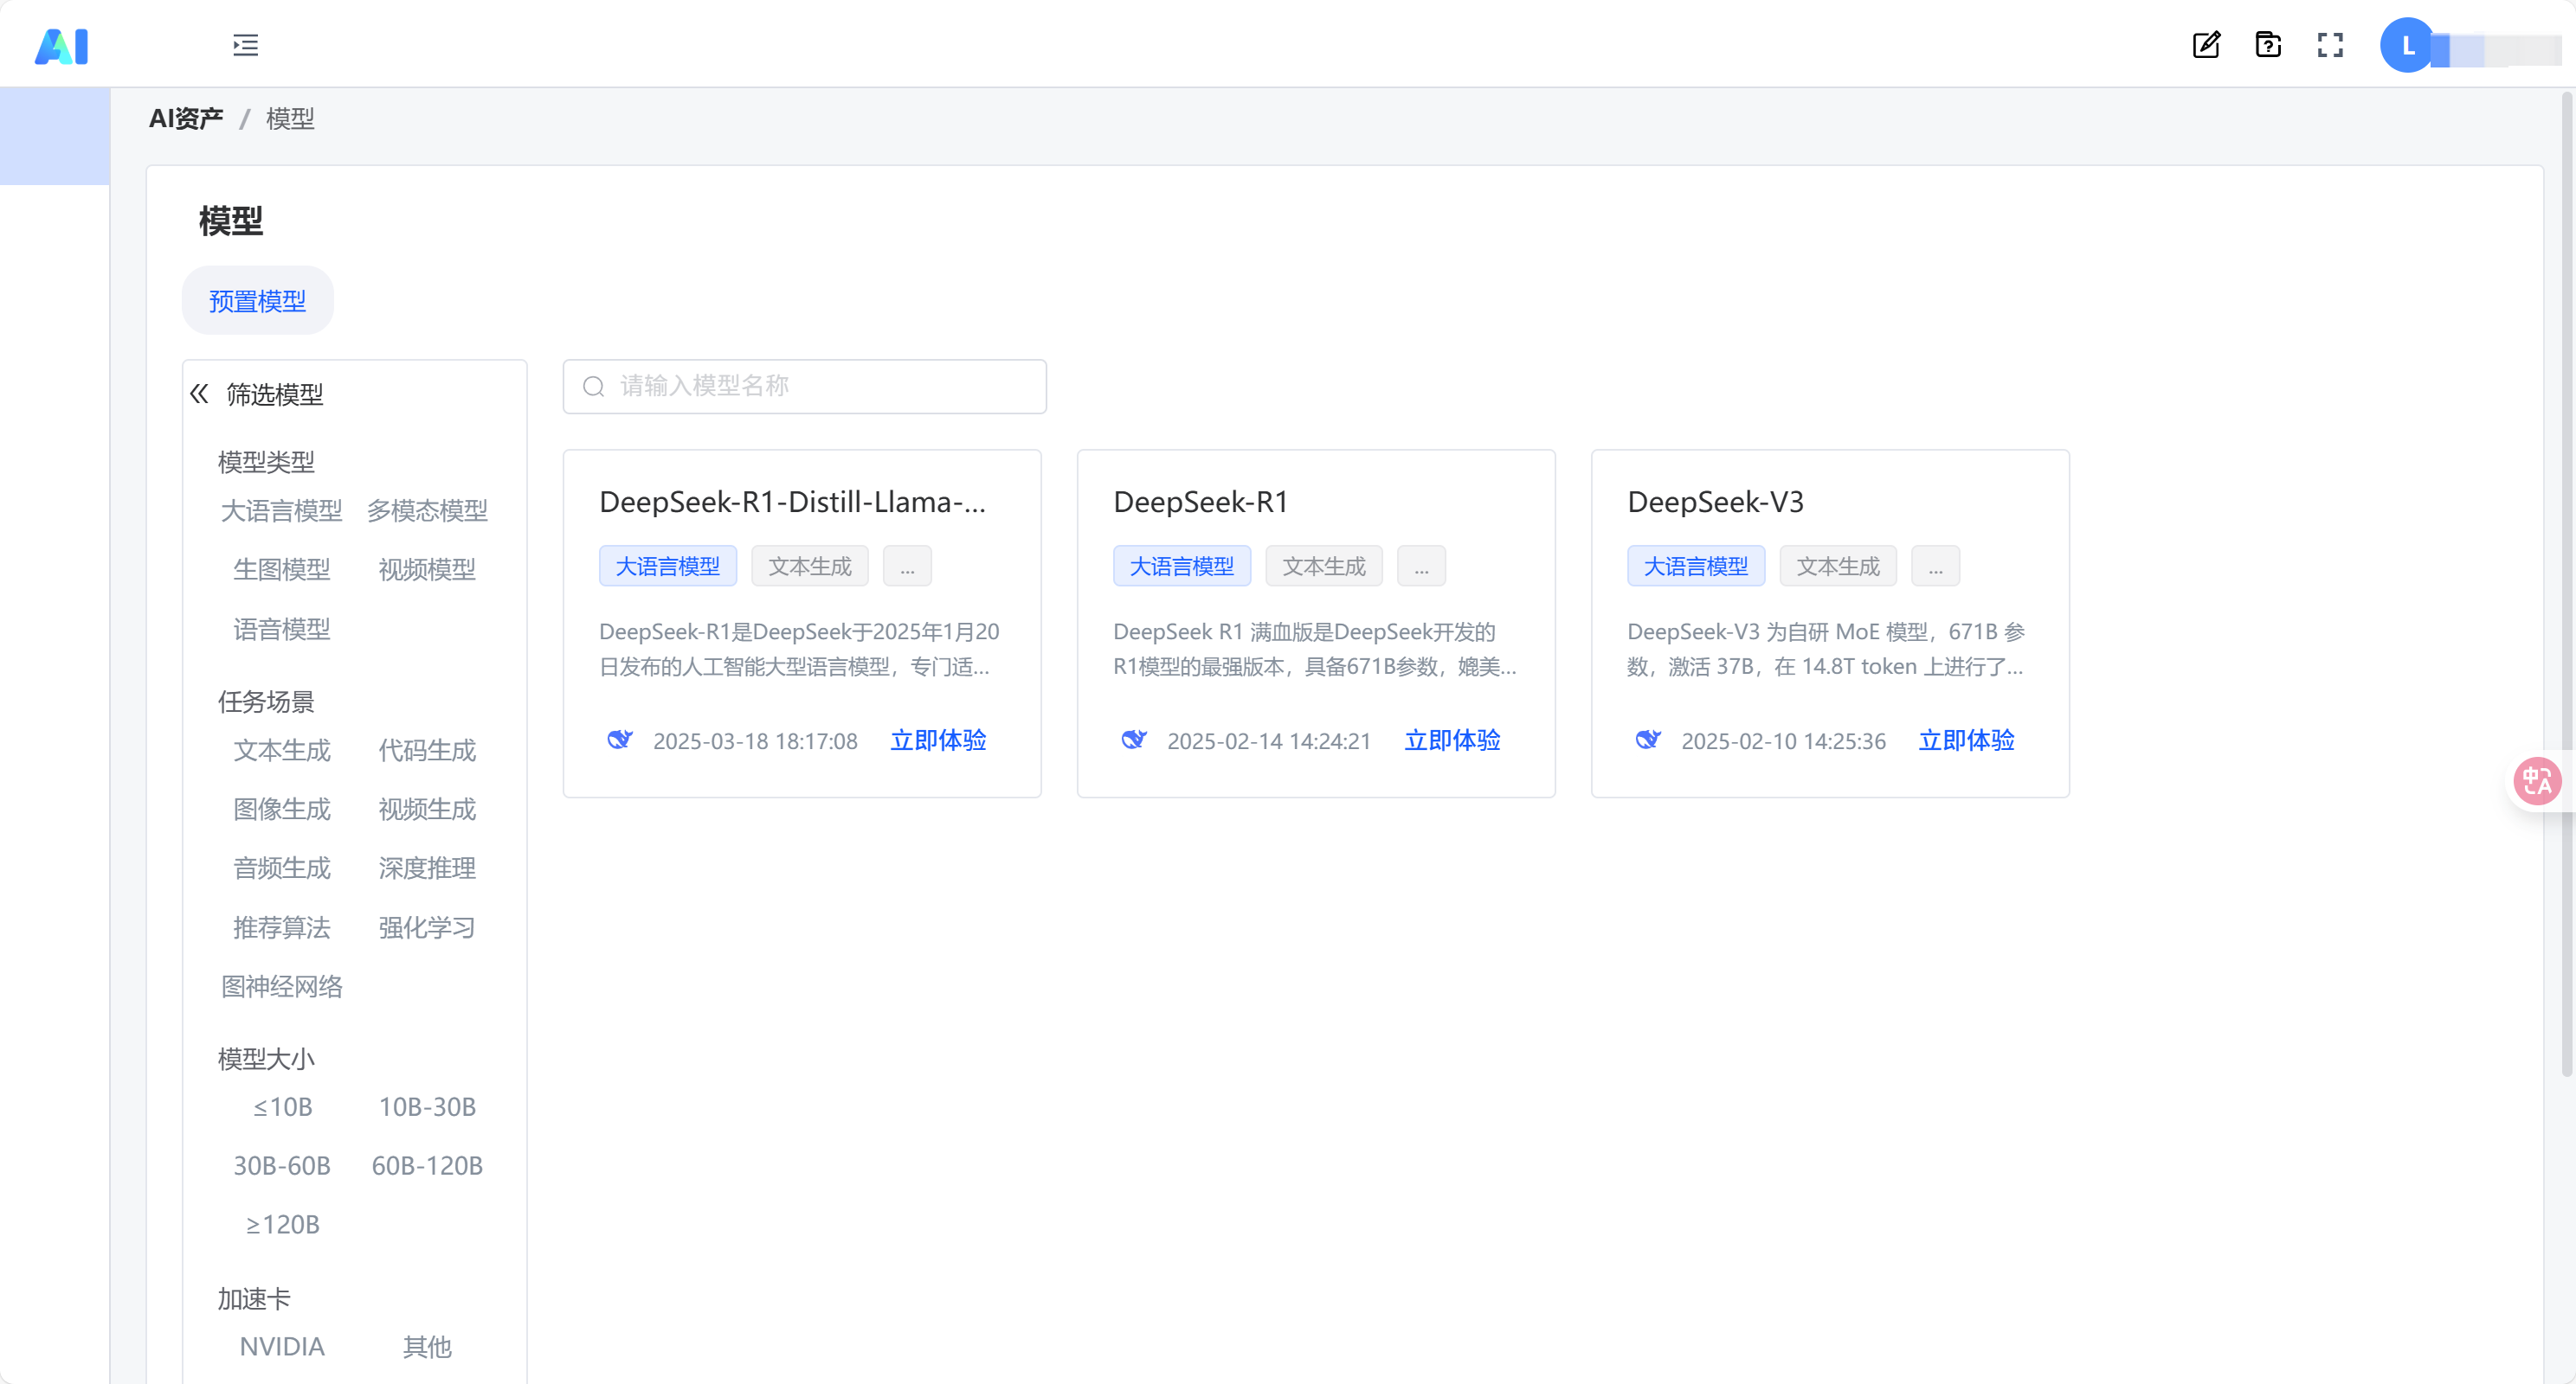
Task: Click 立即体验 on DeepSeek-R1-Distill-Llama card
Action: 938,740
